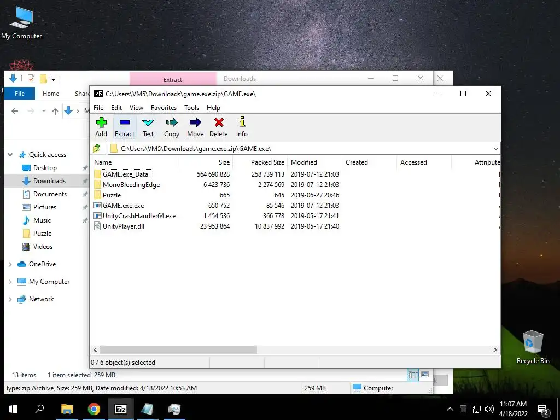Open Documents in the Explorer sidebar

click(x=50, y=194)
